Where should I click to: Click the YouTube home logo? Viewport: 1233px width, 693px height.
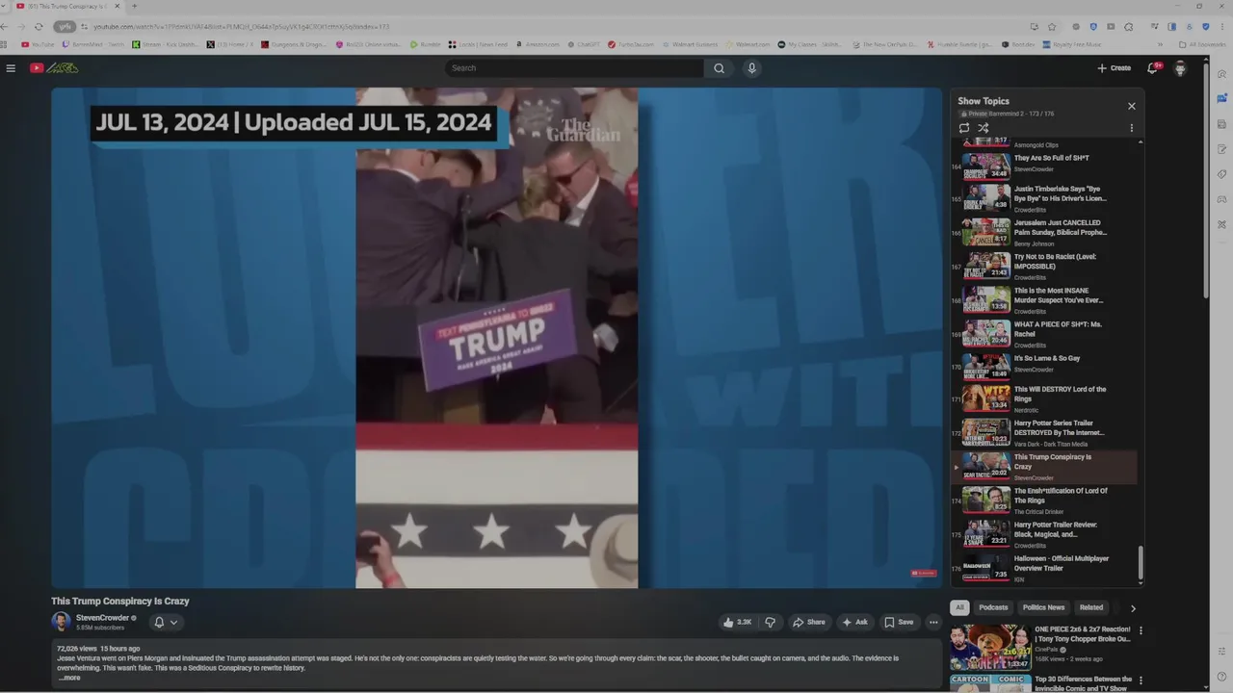click(54, 68)
